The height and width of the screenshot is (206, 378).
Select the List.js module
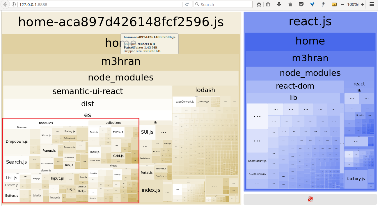(x=12, y=178)
